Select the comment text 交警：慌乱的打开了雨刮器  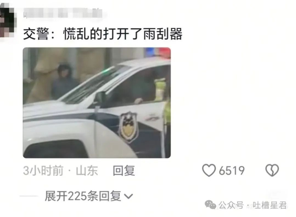coord(103,34)
